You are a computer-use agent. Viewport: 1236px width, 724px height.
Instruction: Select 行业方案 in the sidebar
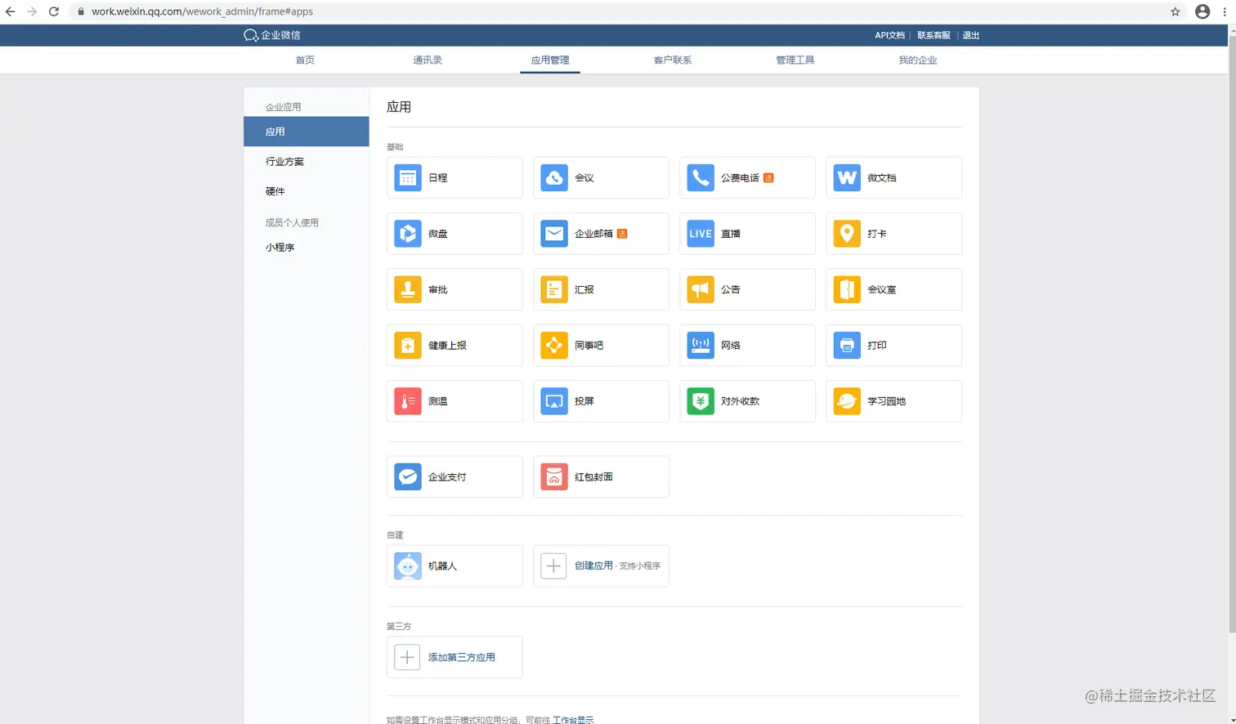click(x=284, y=161)
